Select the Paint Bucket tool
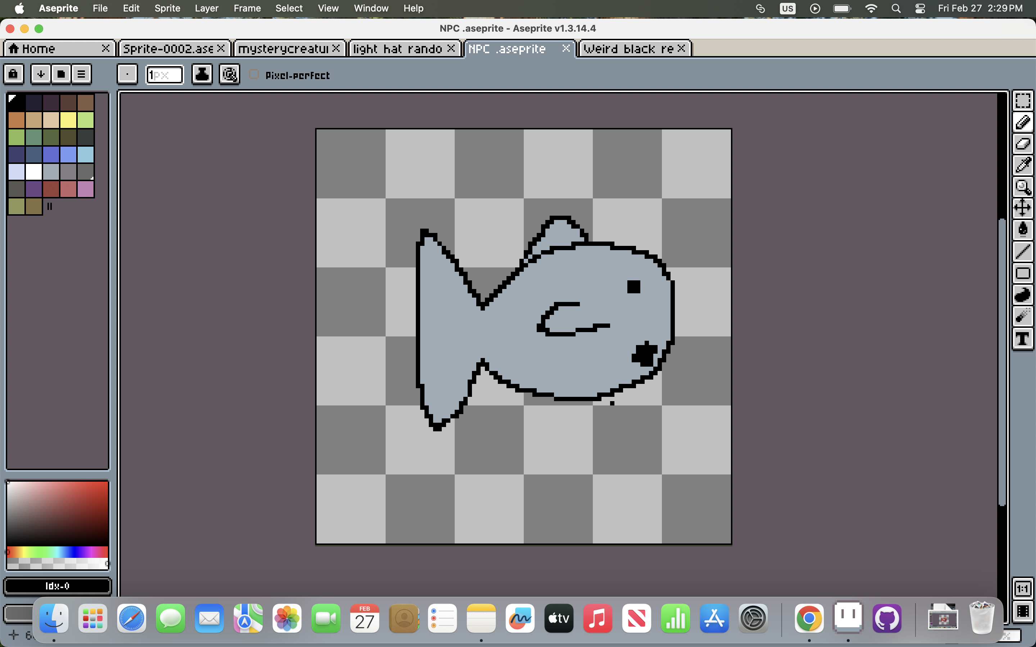Screen dimensions: 1036x647 1023,230
